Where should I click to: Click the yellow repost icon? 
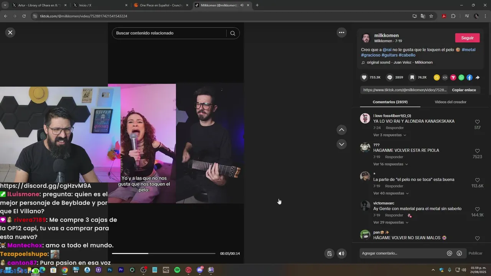click(437, 77)
